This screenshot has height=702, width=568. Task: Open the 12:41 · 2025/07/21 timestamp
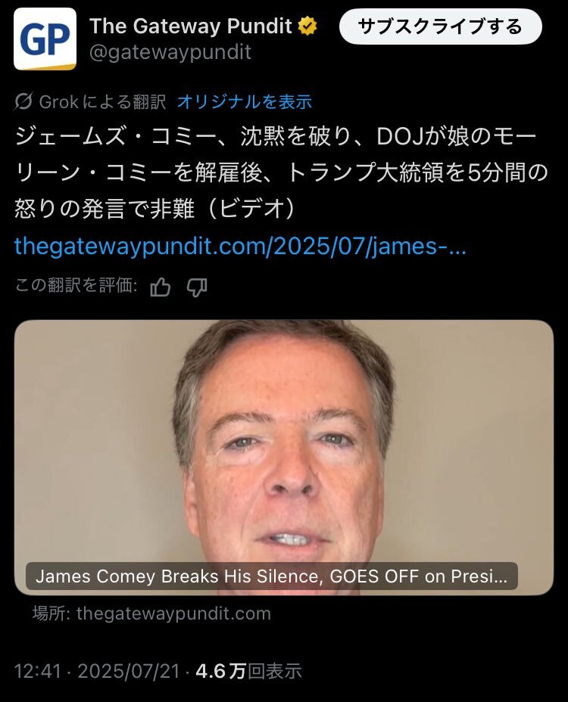tap(97, 671)
